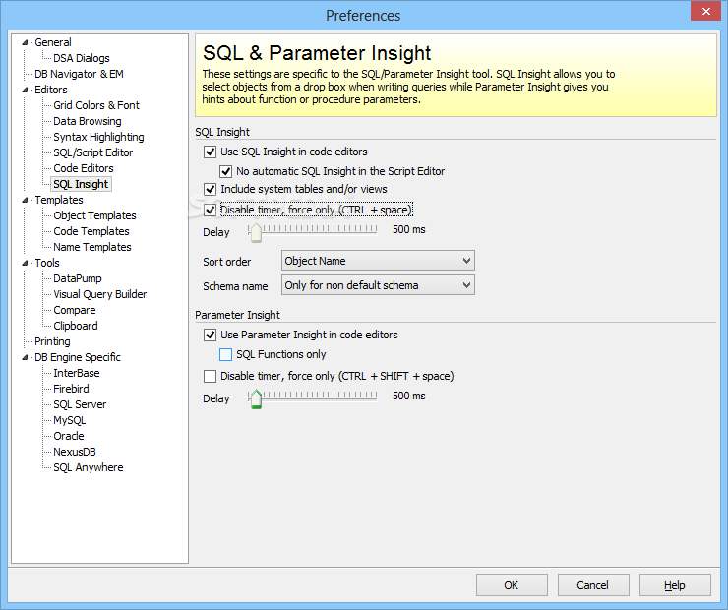
Task: Open the Schema name dropdown
Action: coord(378,285)
